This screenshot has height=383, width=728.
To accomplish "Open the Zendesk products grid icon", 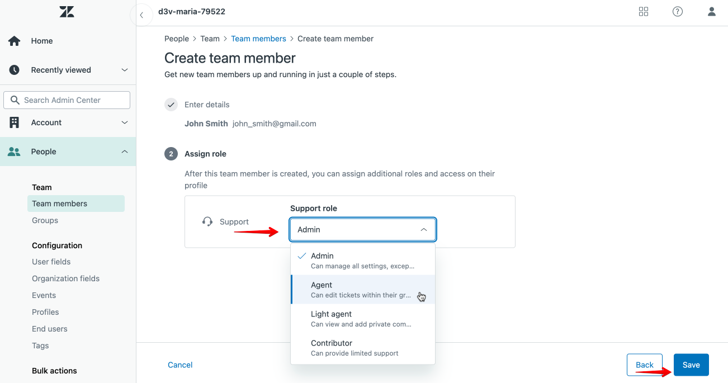I will pyautogui.click(x=644, y=12).
